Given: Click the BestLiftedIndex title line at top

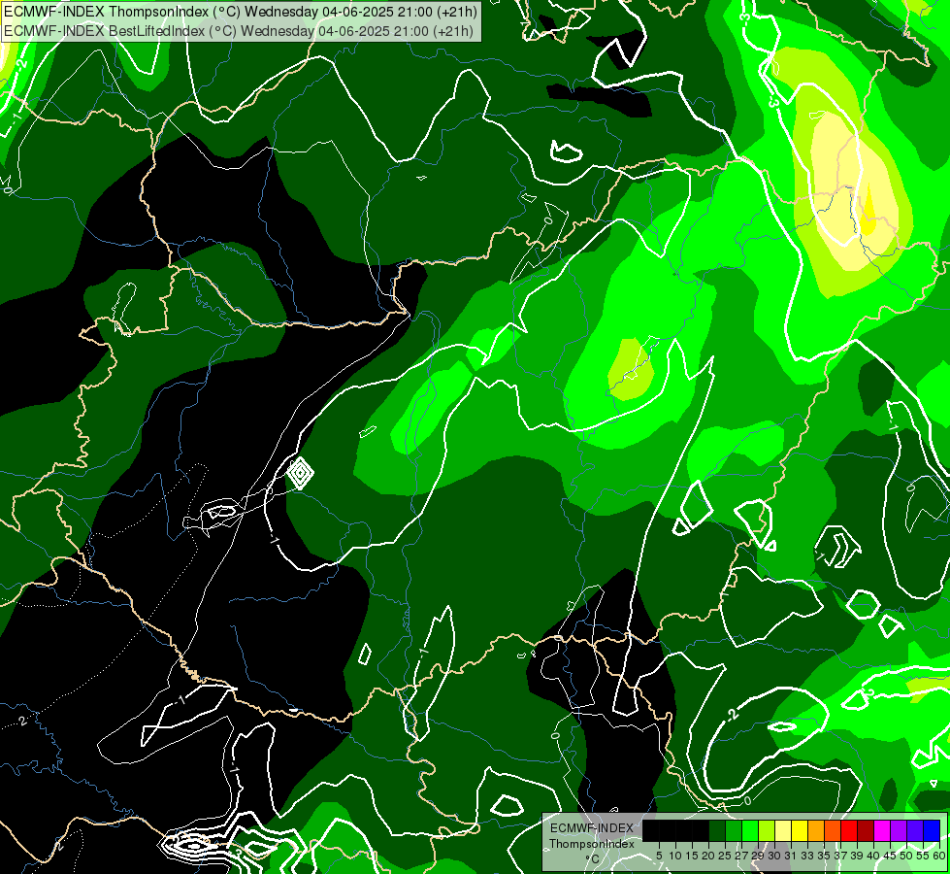Looking at the screenshot, I should 238,30.
